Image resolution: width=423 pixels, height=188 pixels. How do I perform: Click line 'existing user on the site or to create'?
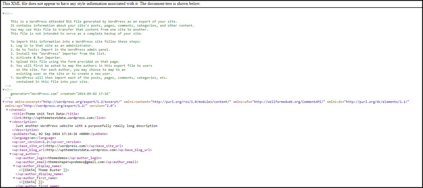(64, 73)
